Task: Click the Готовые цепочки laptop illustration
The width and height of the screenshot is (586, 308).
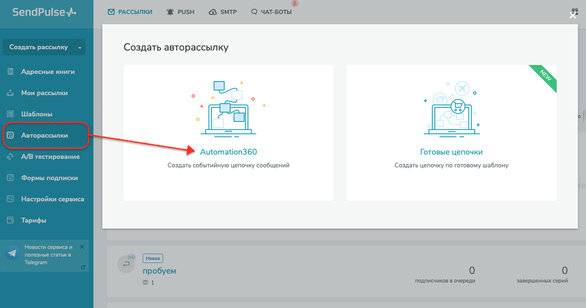Action: [x=452, y=109]
